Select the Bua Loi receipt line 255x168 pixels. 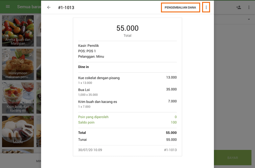(x=127, y=92)
